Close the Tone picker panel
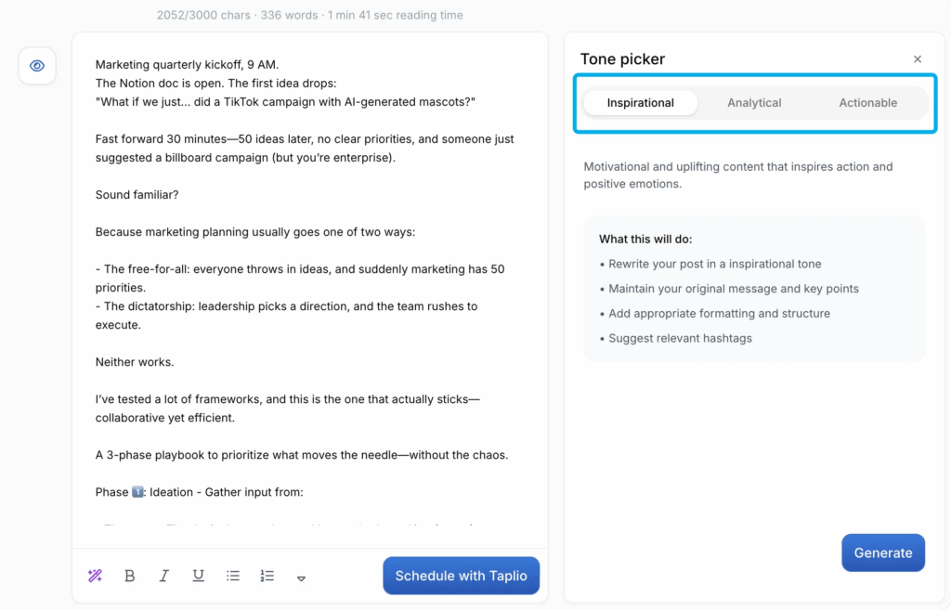Screen dimensions: 951x610 918,59
